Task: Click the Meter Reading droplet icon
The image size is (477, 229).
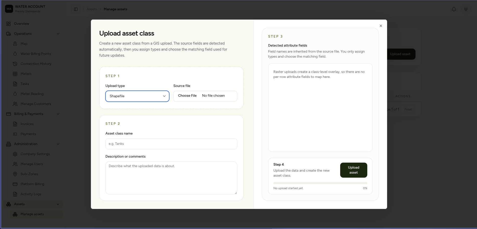Action: pyautogui.click(x=15, y=94)
